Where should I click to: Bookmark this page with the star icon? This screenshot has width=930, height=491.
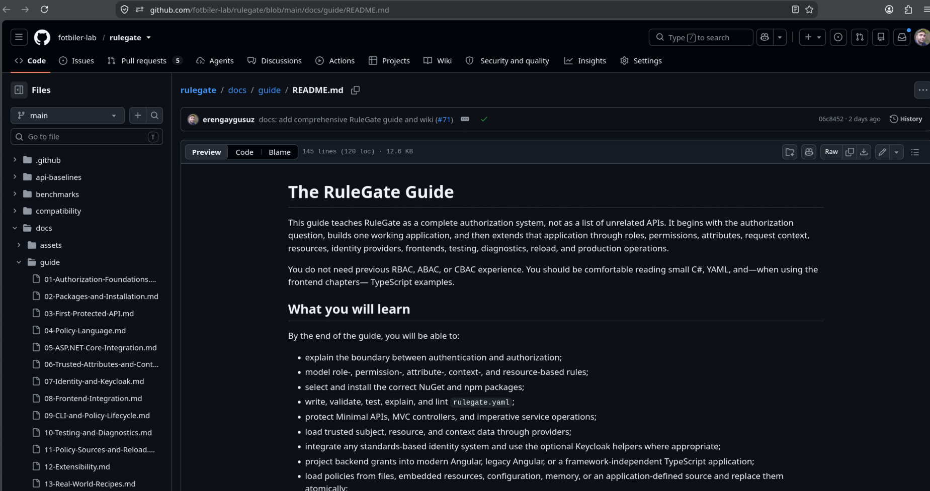809,10
